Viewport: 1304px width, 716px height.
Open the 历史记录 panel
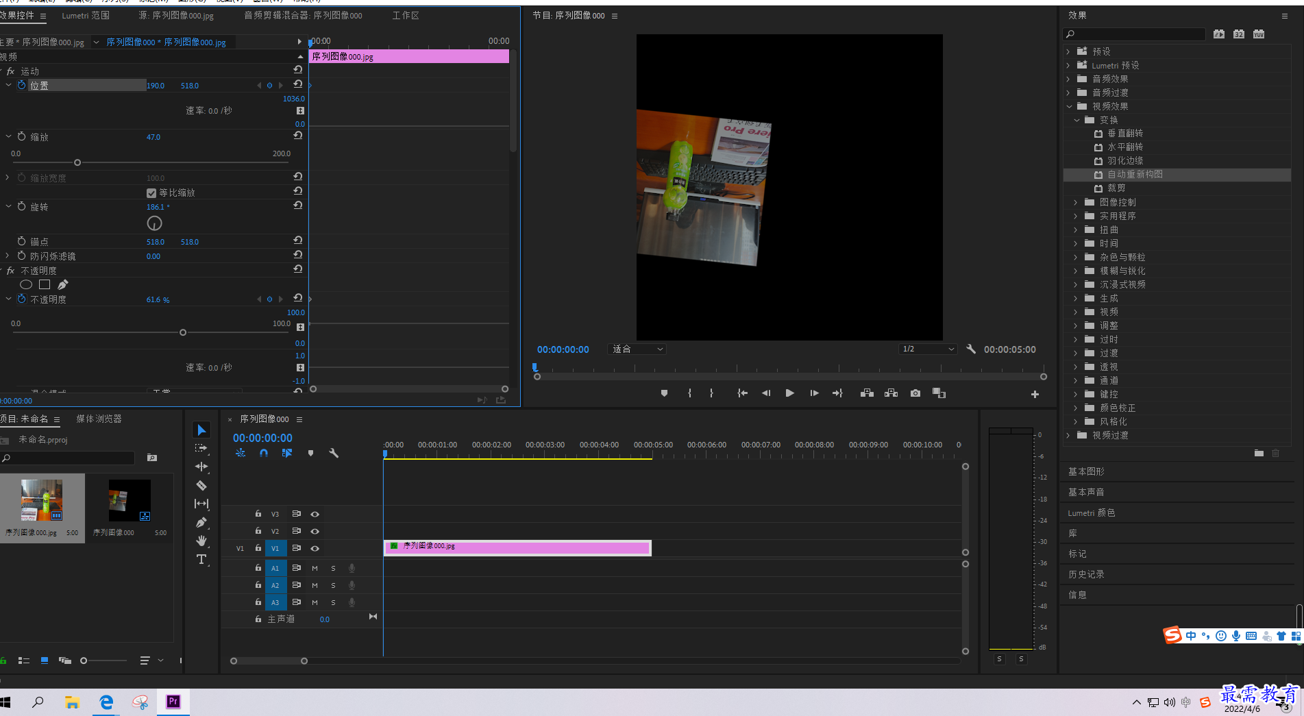click(x=1086, y=574)
